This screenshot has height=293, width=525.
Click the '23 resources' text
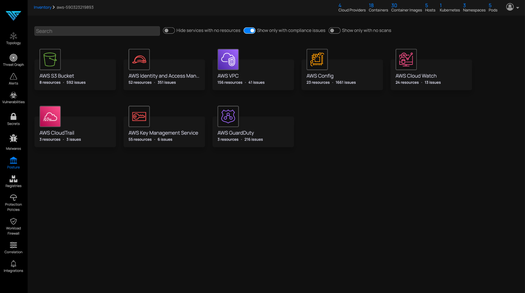(318, 82)
